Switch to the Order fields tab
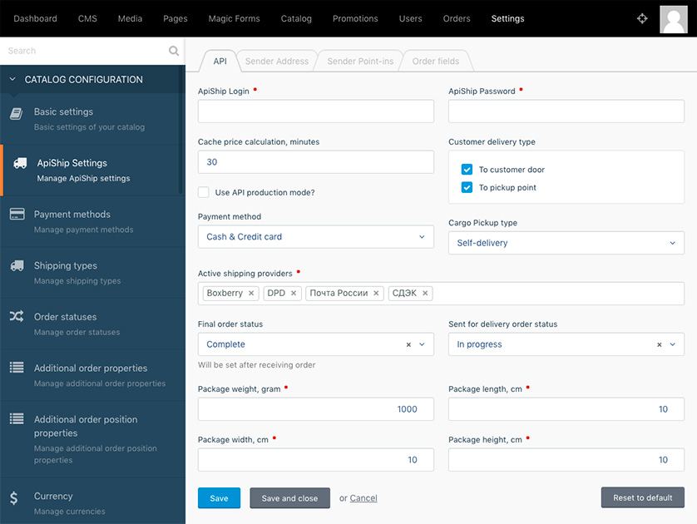Image resolution: width=697 pixels, height=524 pixels. click(x=436, y=62)
